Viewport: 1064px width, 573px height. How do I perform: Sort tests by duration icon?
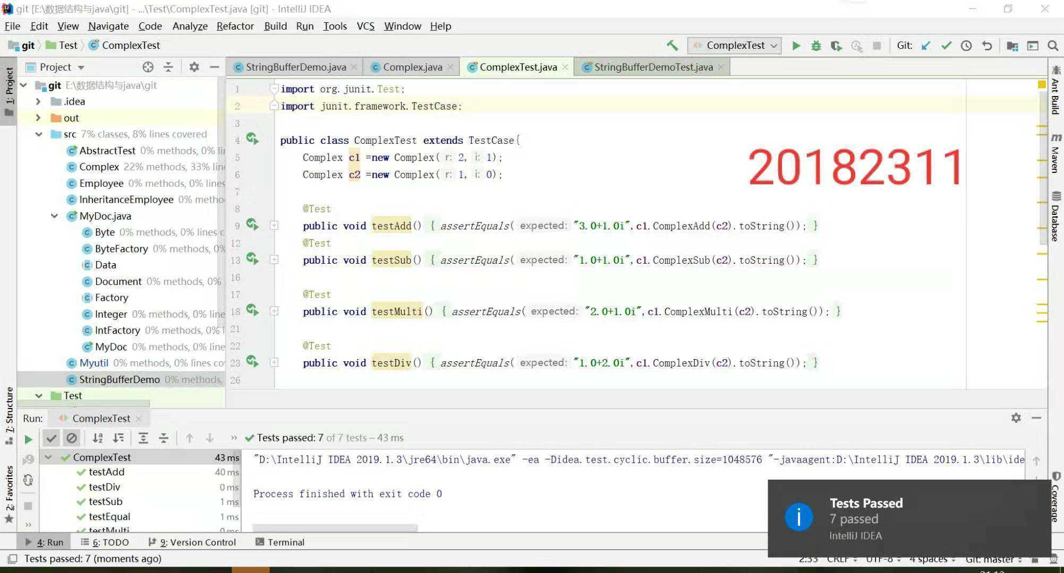(x=118, y=438)
